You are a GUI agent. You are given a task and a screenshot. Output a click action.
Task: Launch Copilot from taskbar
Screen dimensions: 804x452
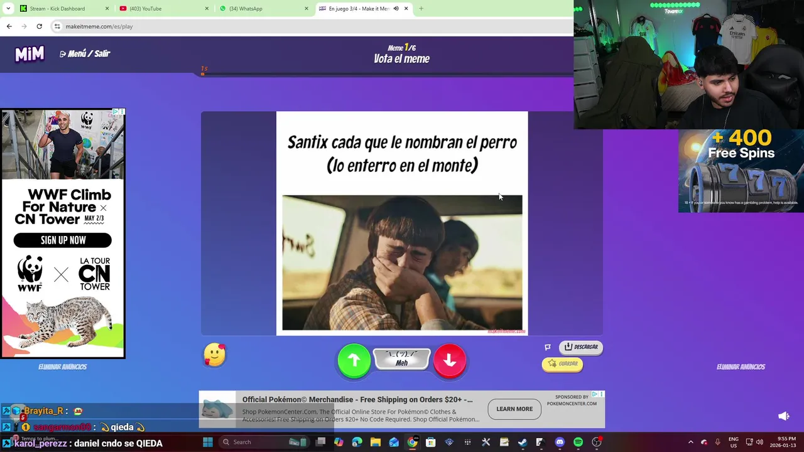339,442
